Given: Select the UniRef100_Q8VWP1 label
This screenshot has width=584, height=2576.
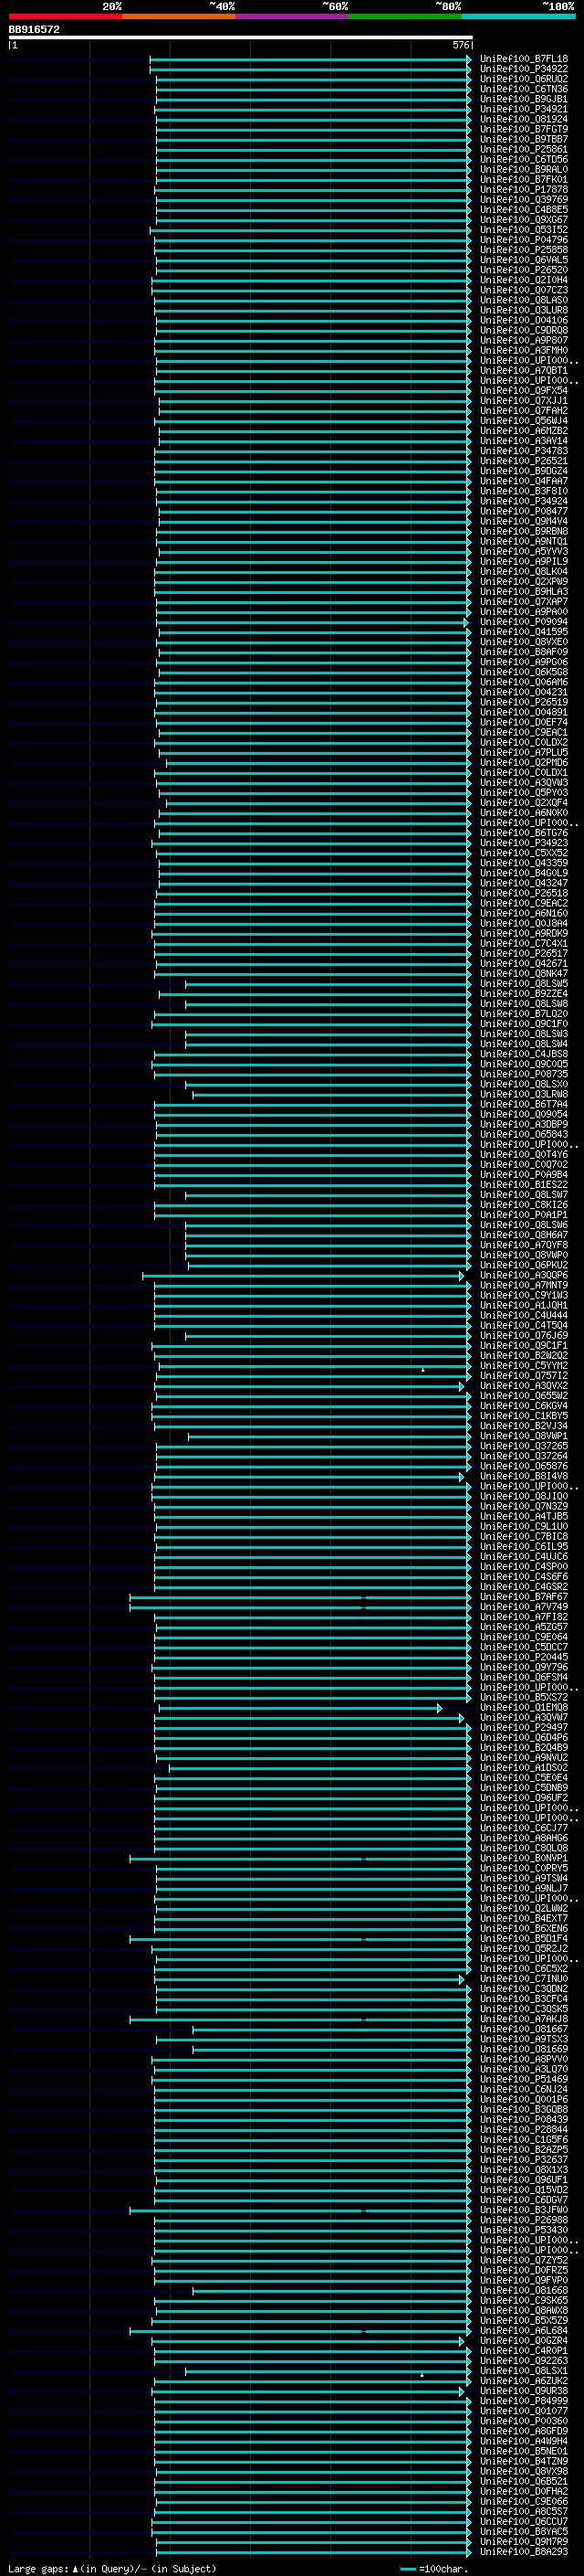Looking at the screenshot, I should (523, 1436).
